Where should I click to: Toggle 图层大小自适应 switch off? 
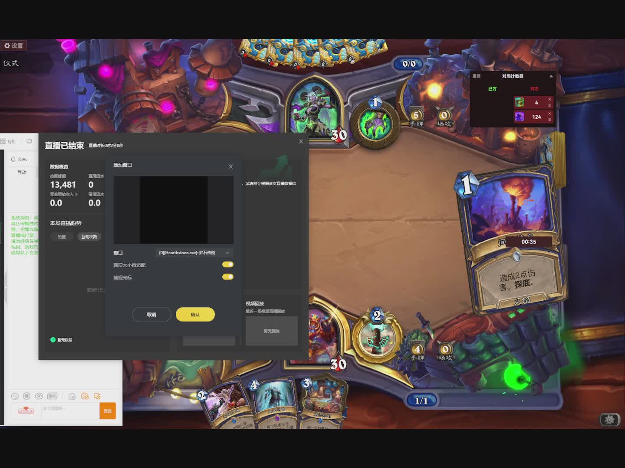(x=228, y=264)
